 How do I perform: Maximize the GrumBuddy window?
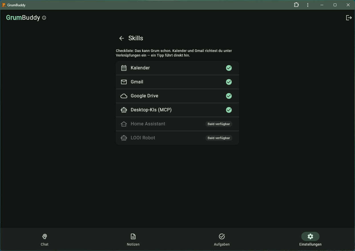click(335, 5)
